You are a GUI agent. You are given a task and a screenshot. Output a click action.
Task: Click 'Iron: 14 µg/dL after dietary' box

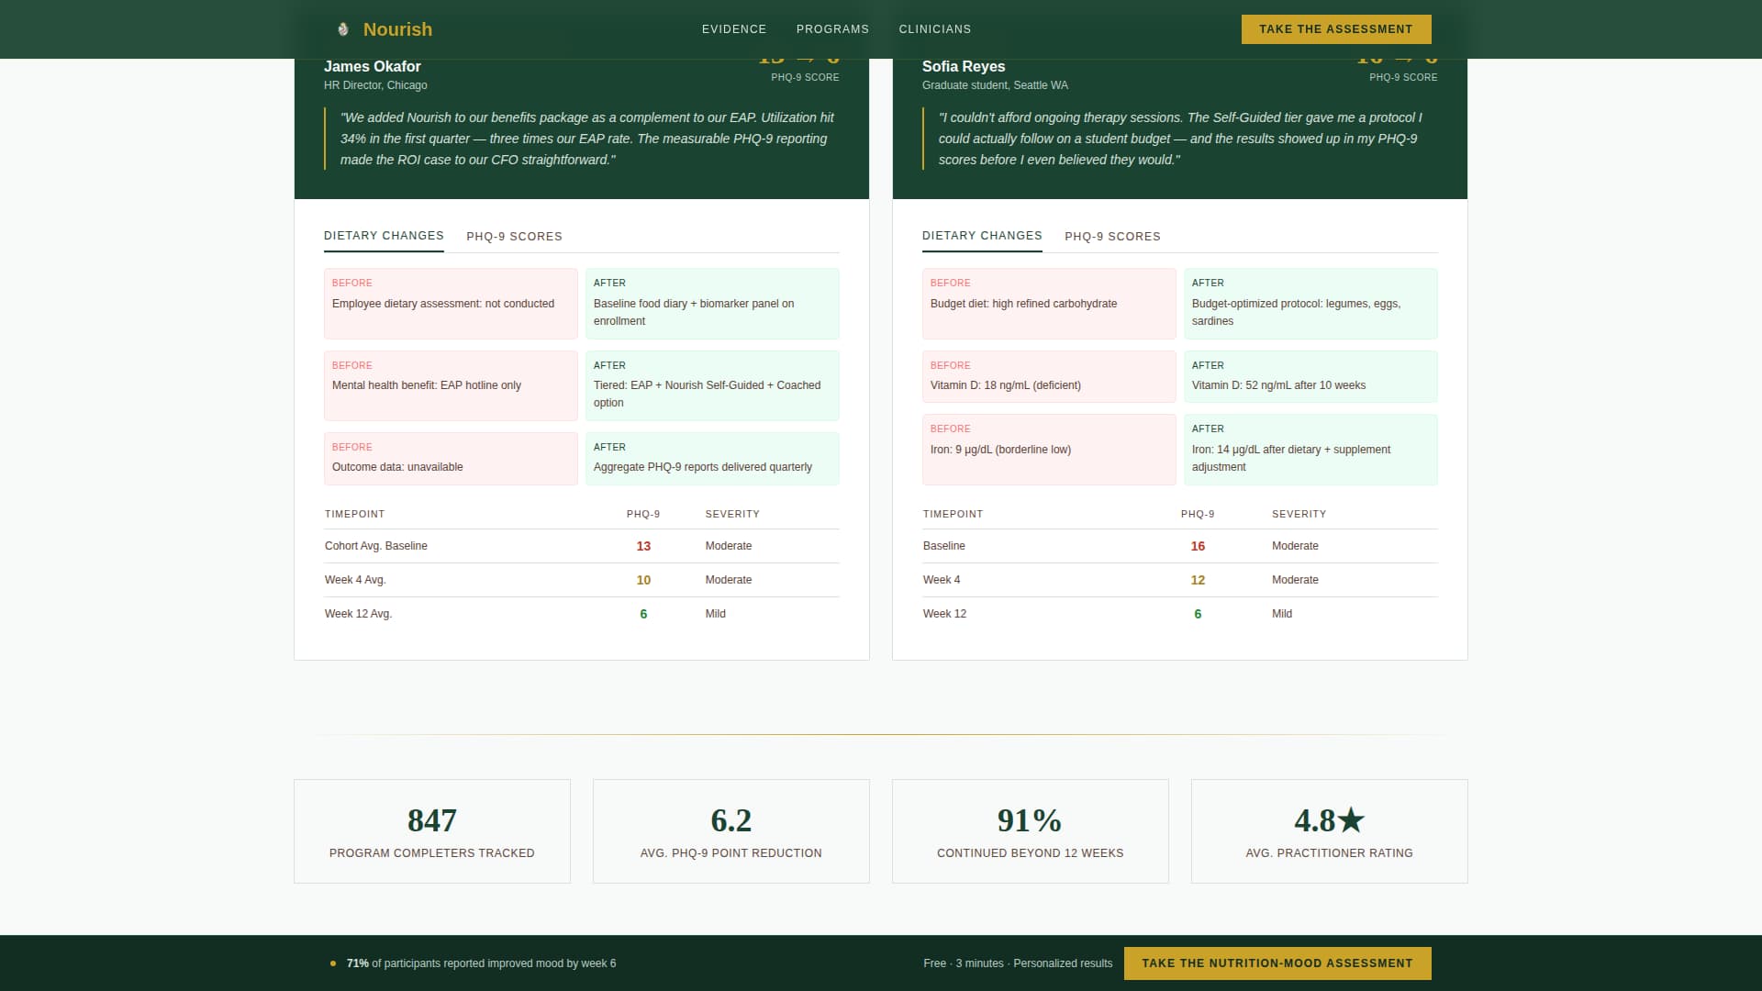coord(1310,450)
